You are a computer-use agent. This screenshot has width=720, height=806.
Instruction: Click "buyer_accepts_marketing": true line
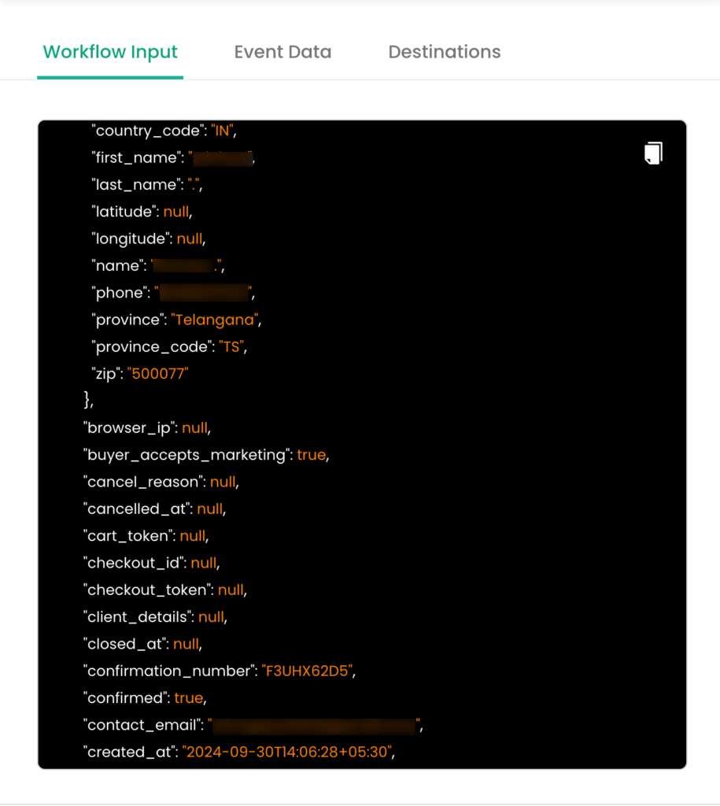tap(206, 455)
